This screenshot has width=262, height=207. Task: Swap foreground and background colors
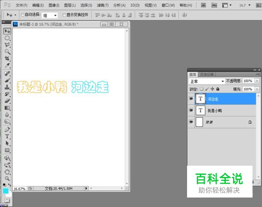[x=9, y=185]
